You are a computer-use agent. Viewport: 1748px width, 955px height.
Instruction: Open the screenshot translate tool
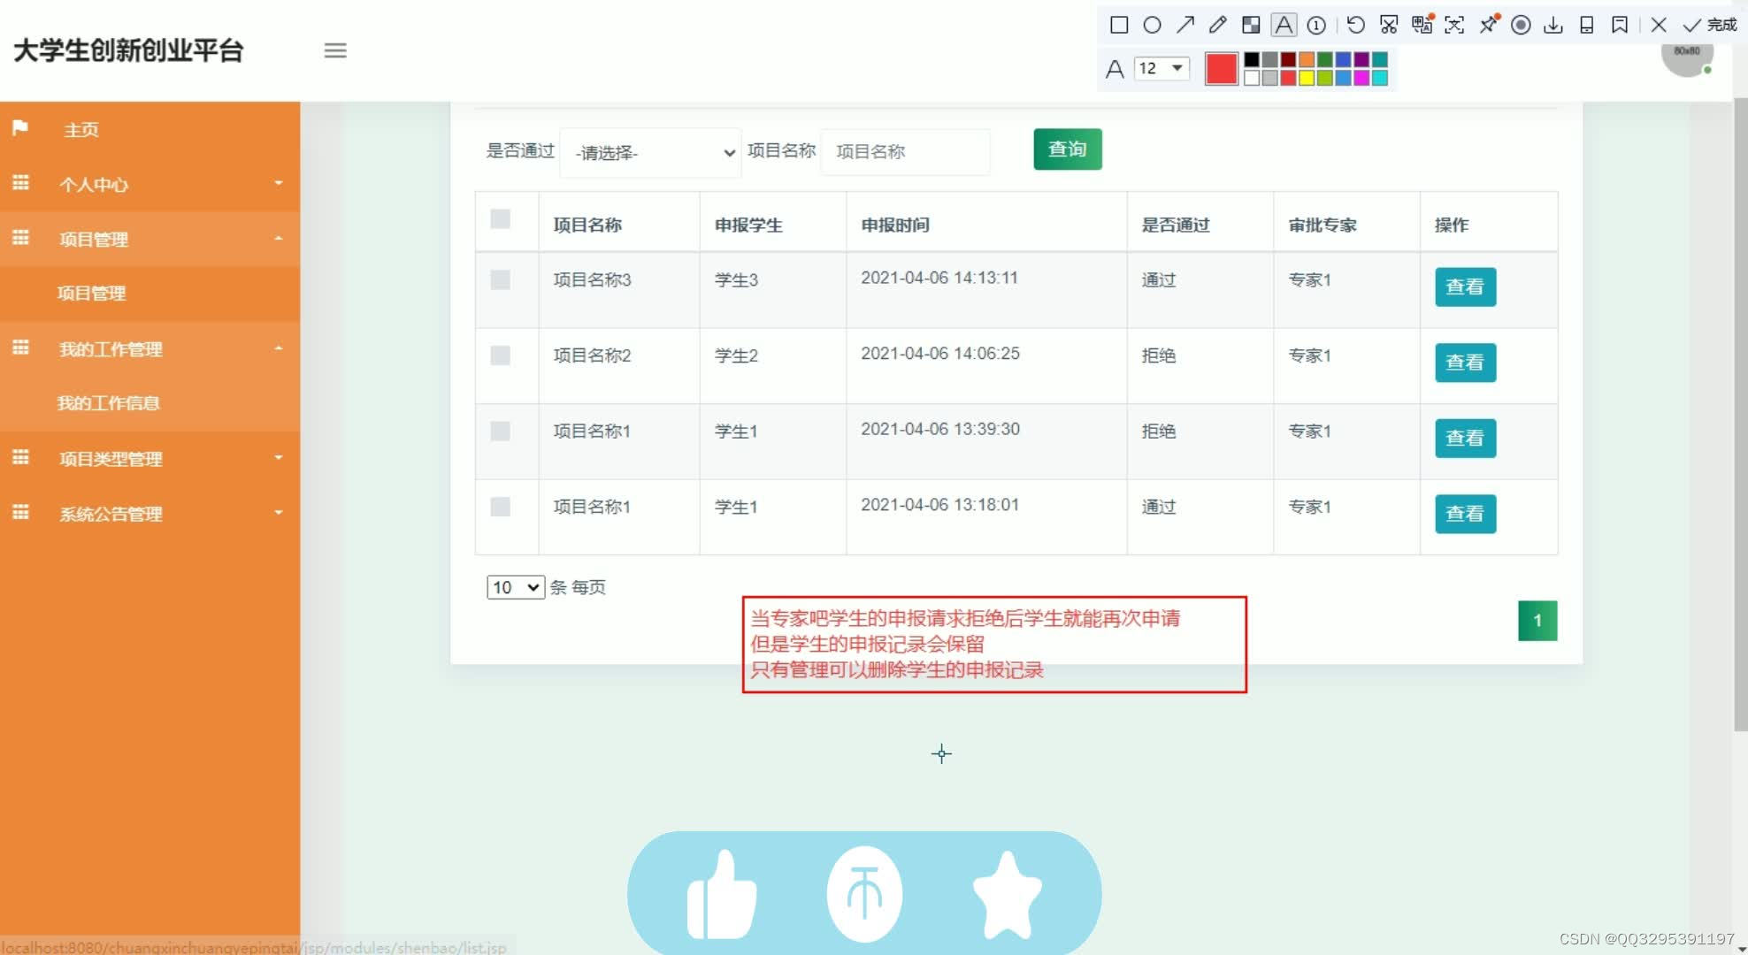click(1422, 25)
